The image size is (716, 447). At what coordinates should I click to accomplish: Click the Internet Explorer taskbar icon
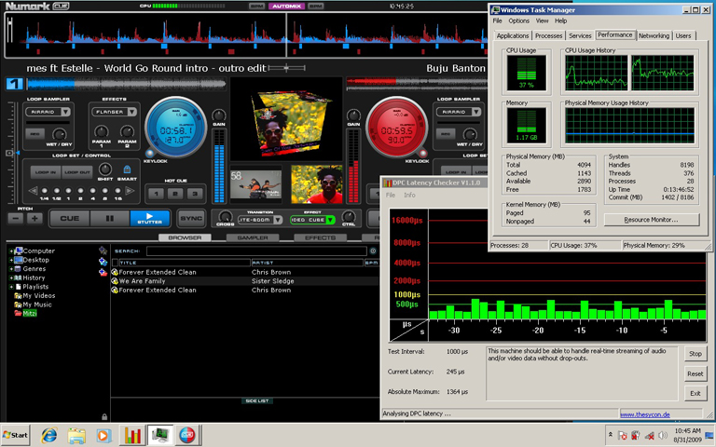(x=48, y=435)
